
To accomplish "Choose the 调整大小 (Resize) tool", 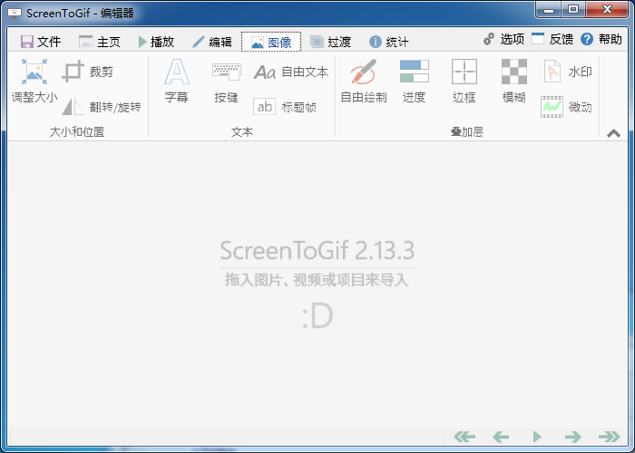I will click(x=34, y=81).
